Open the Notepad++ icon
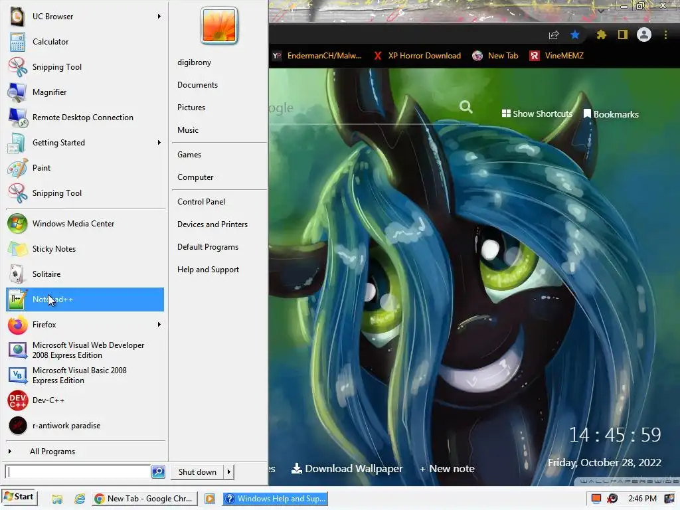The image size is (680, 510). click(17, 299)
